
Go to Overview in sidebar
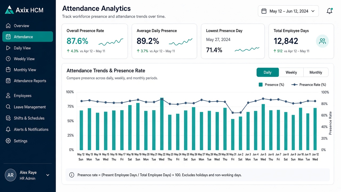click(28, 26)
